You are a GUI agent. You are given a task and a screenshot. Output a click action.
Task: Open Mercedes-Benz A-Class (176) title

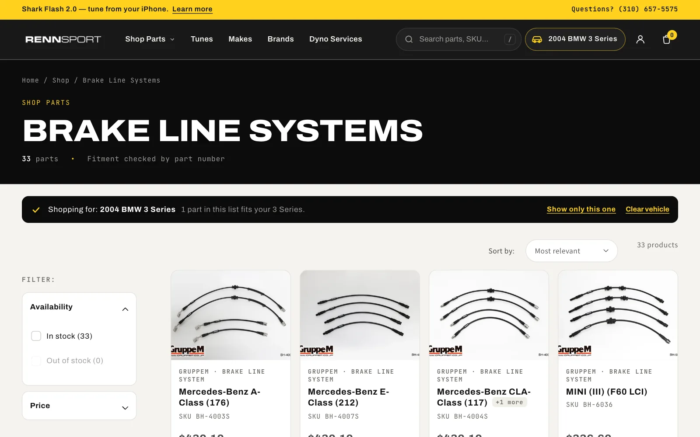click(220, 397)
